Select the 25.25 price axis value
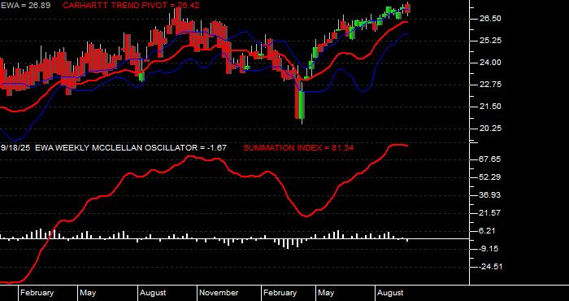 pos(491,41)
